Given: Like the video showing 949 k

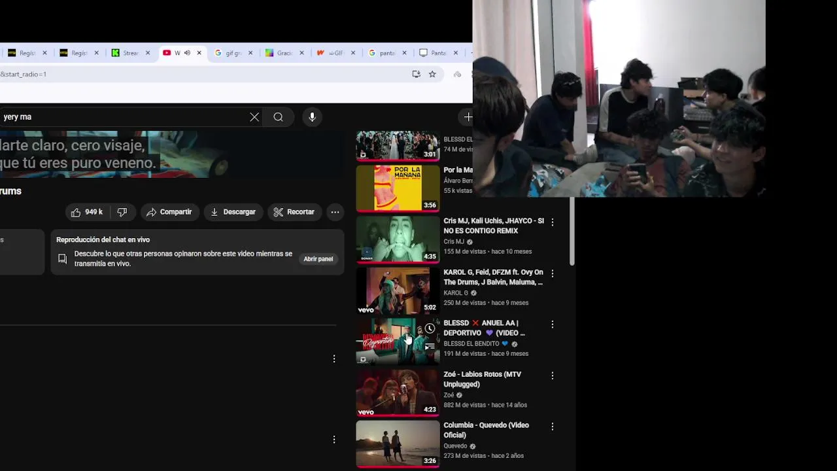Looking at the screenshot, I should pos(87,212).
